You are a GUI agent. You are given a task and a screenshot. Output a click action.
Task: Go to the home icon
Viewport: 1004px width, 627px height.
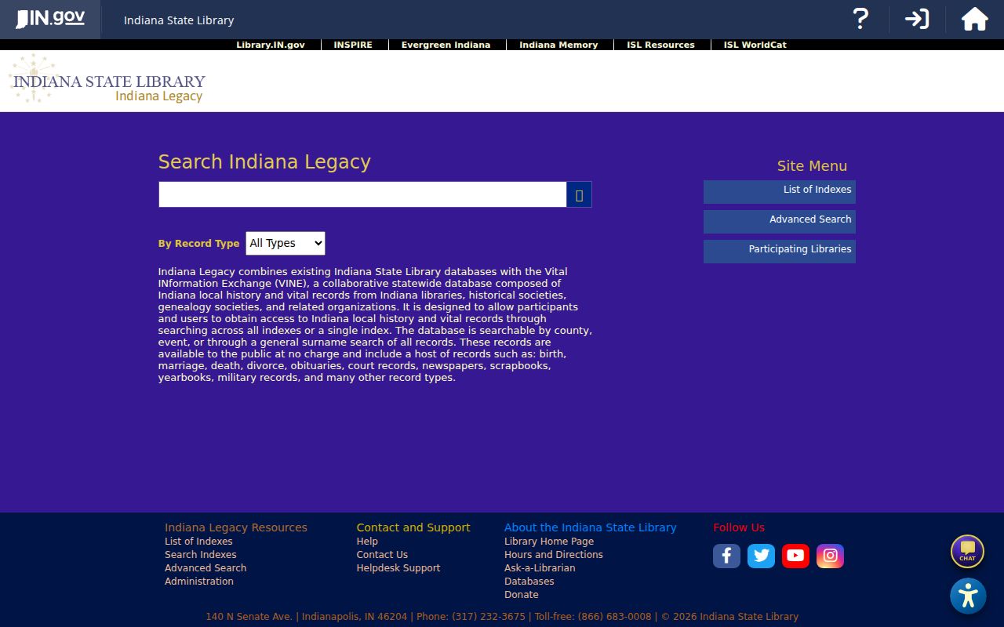pos(974,19)
